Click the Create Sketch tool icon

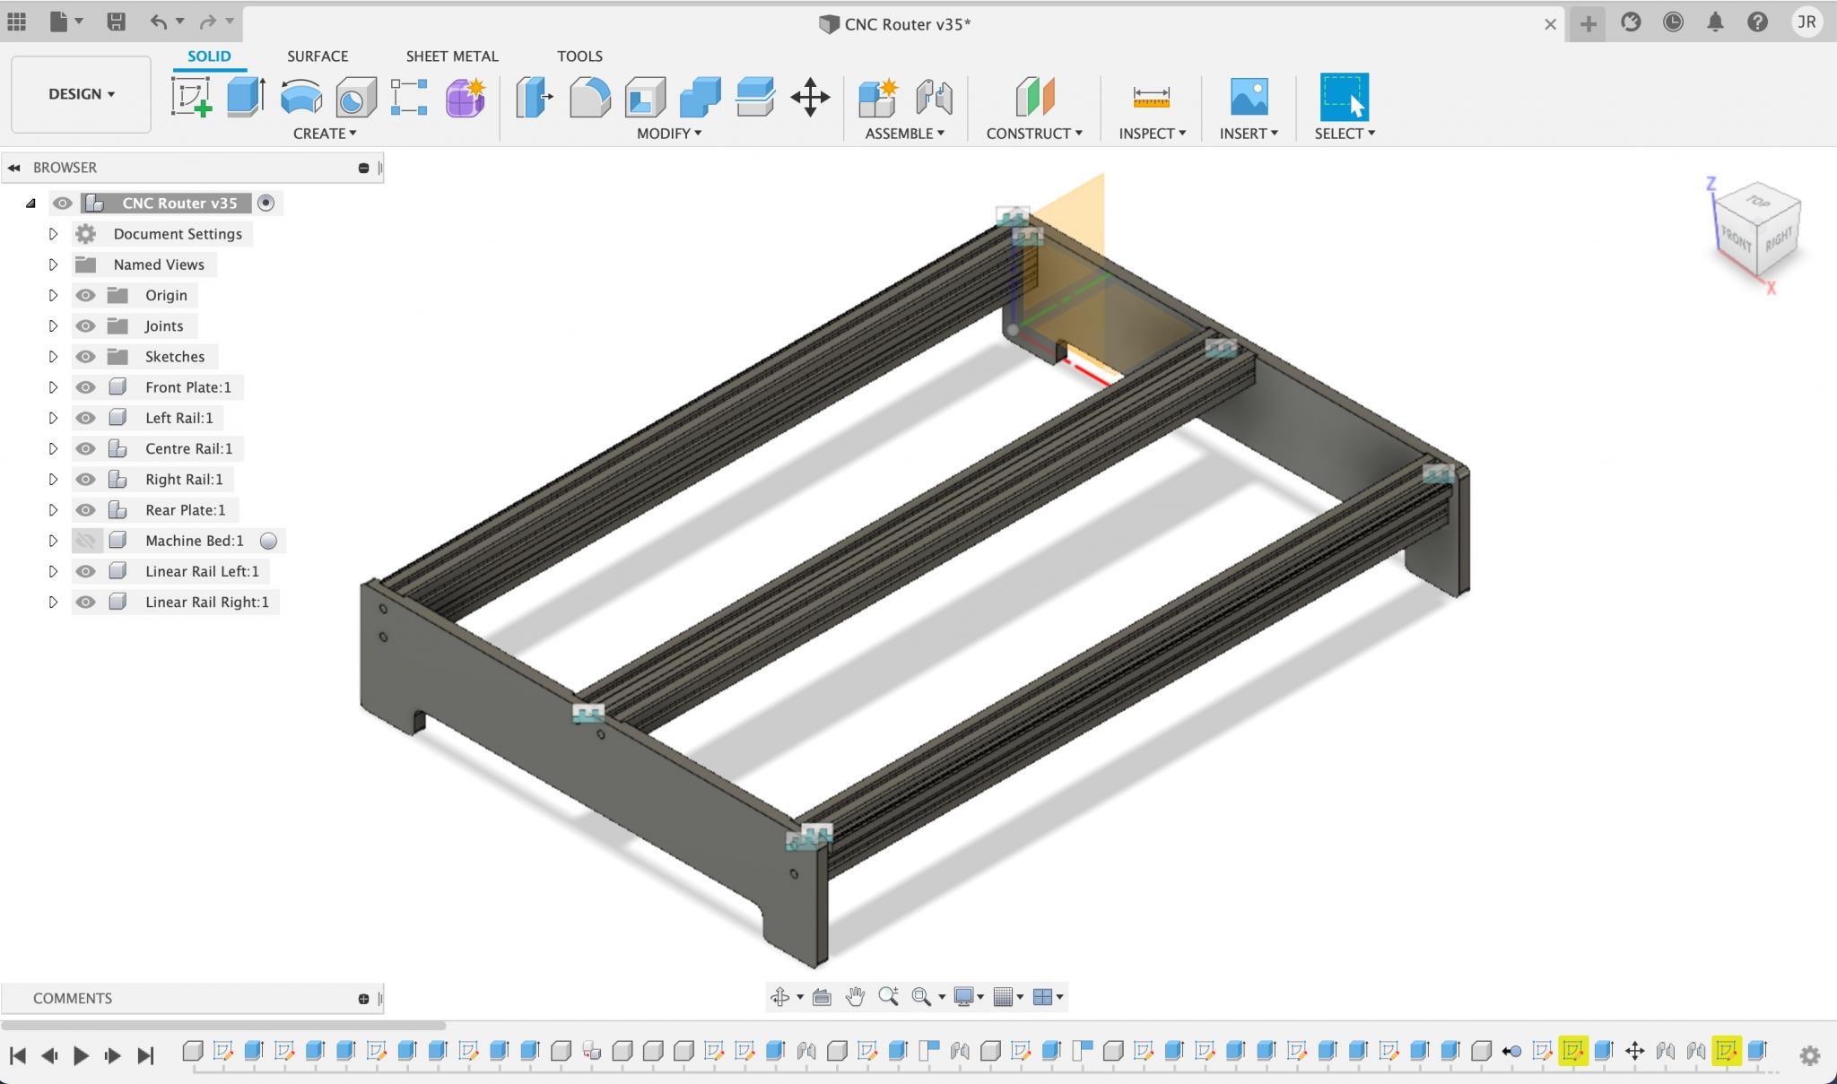191,97
